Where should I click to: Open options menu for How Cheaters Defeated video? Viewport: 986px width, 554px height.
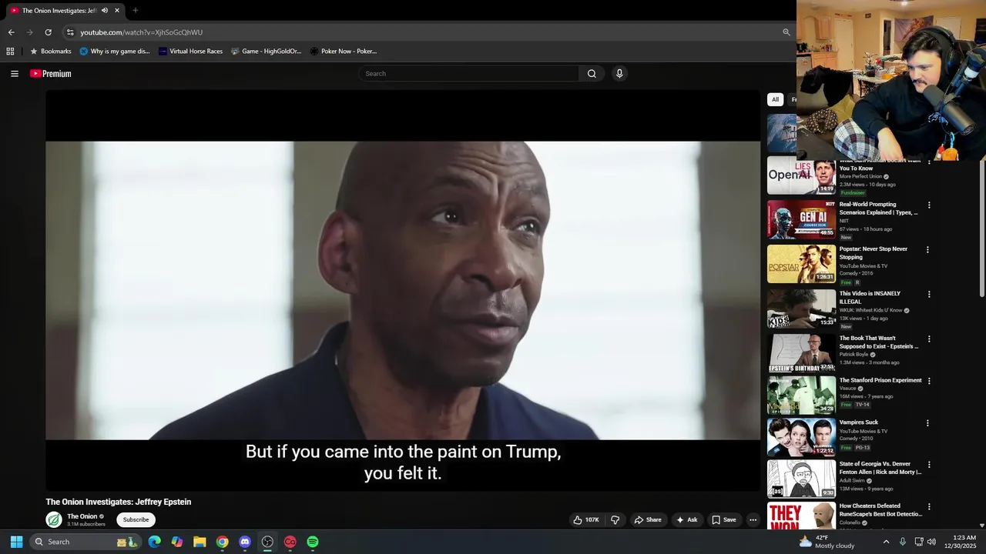pyautogui.click(x=927, y=507)
